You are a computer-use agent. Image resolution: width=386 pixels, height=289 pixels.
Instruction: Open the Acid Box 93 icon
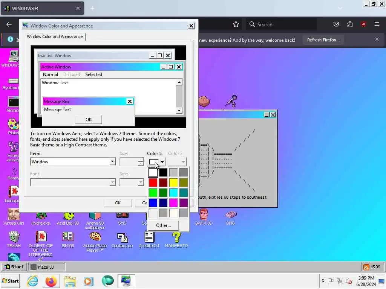[x=68, y=219]
